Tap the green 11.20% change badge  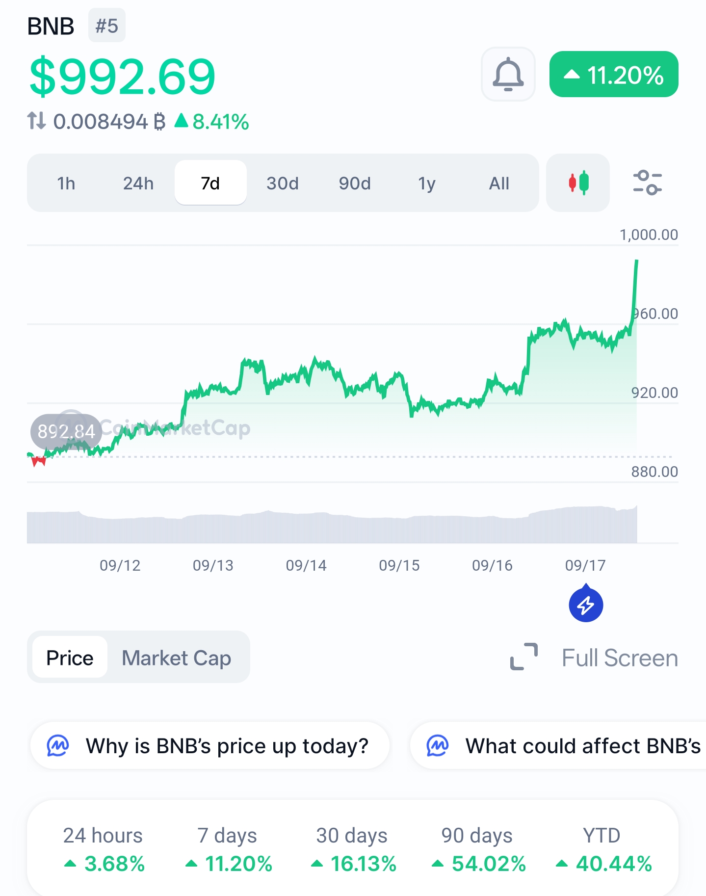(614, 75)
